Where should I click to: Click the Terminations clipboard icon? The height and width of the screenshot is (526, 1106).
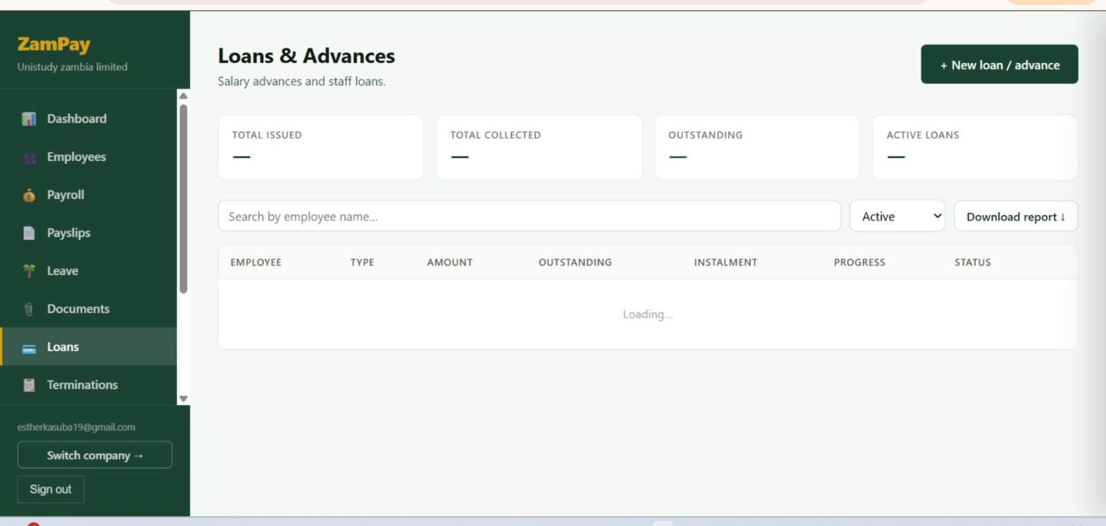tap(28, 385)
